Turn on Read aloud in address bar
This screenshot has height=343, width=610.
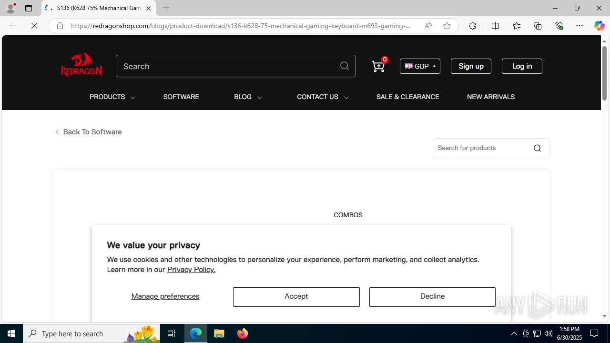click(428, 26)
